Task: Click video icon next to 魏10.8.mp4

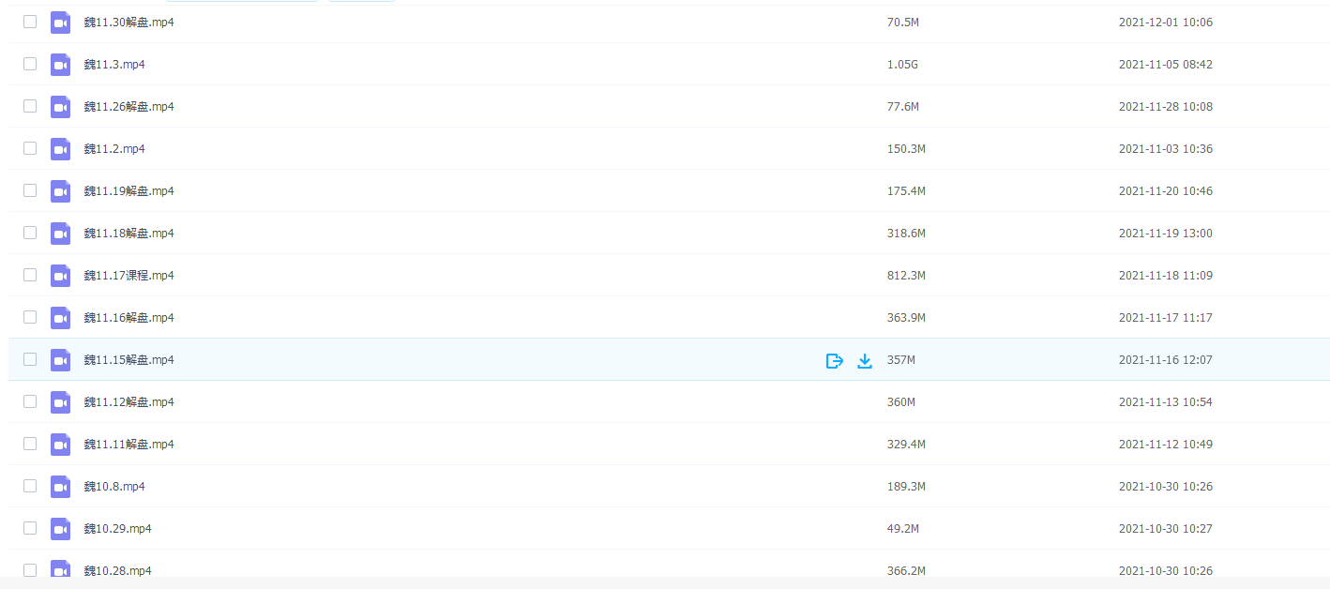Action: coord(61,487)
